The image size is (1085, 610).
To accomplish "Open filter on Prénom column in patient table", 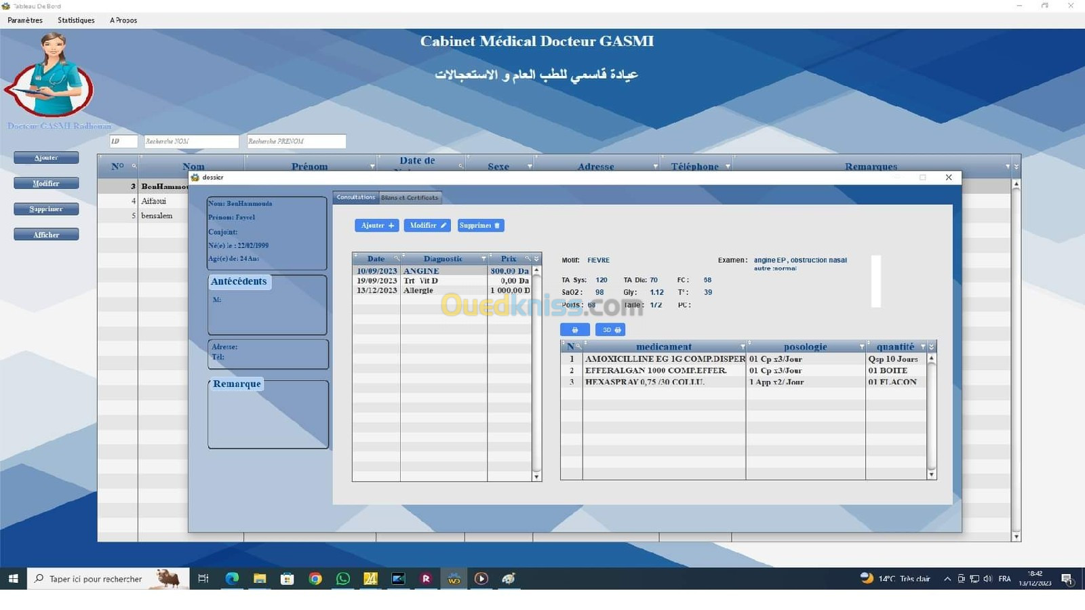I will tap(372, 166).
